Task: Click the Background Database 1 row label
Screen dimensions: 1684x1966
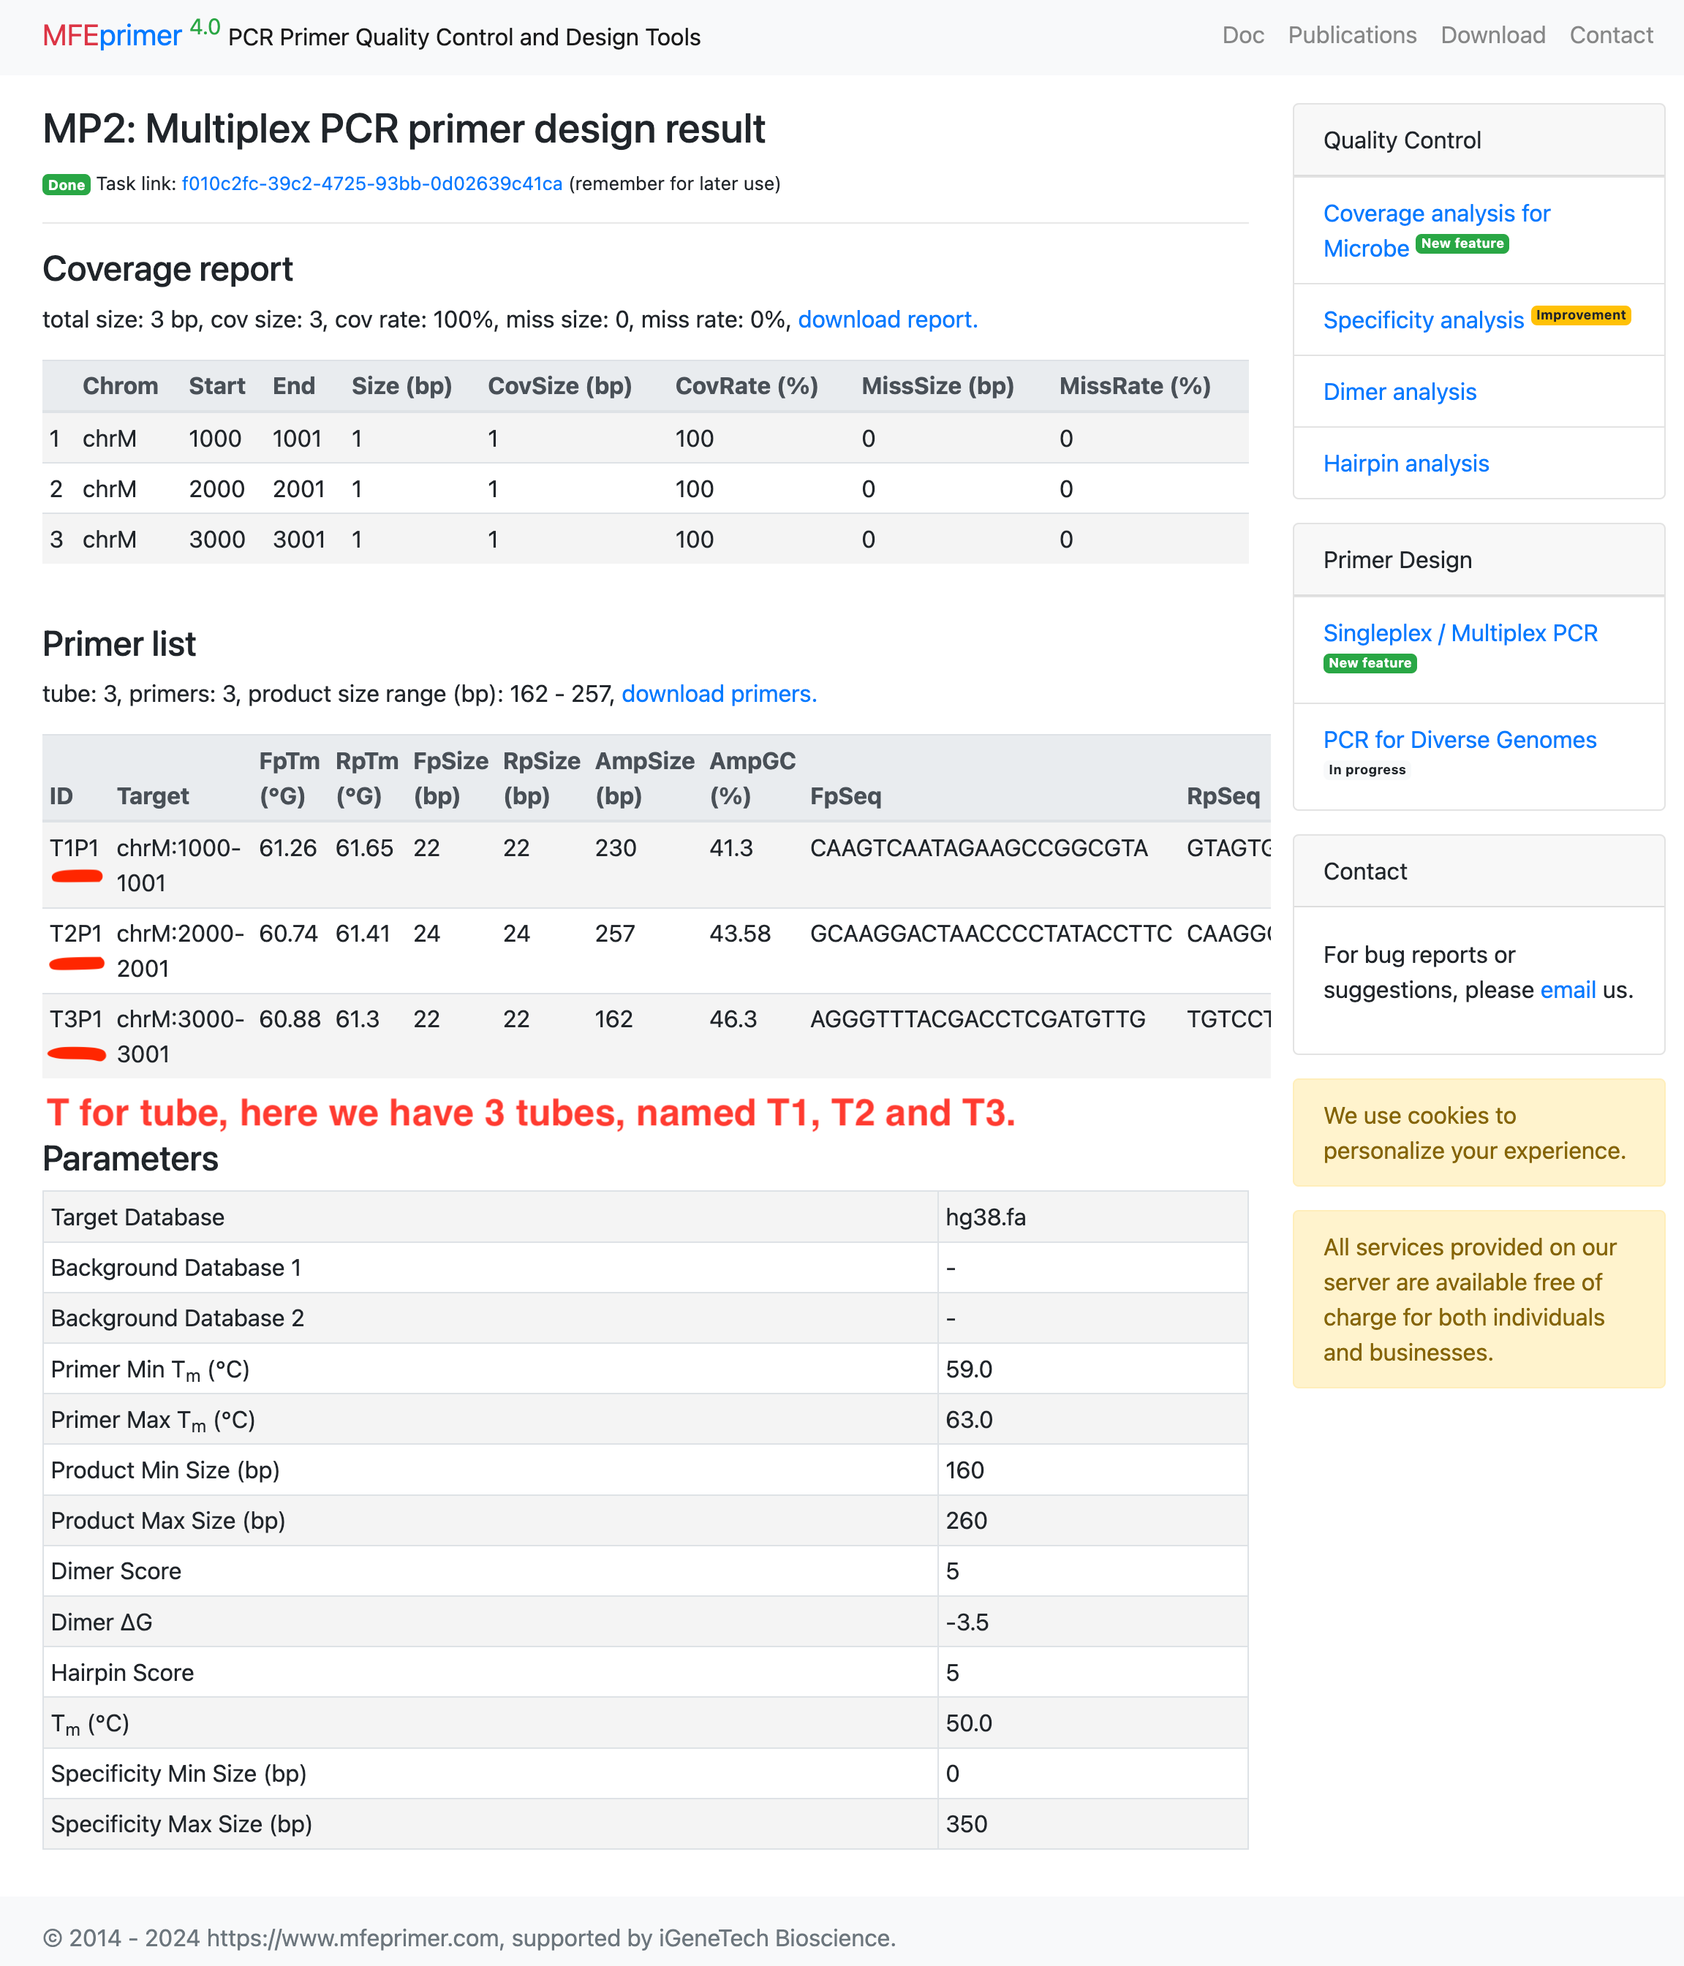Action: tap(176, 1267)
